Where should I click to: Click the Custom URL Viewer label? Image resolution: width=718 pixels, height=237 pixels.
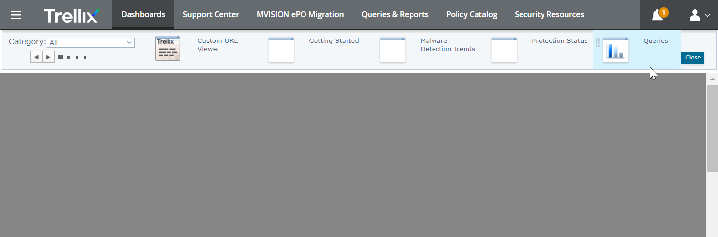(x=218, y=45)
